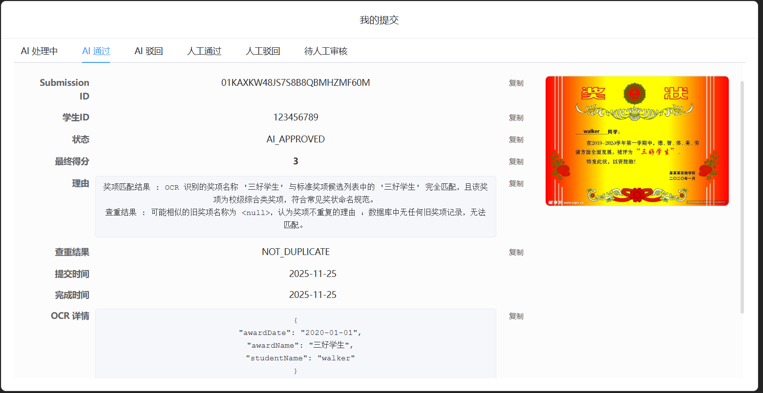Click the AI_APPROVED status value
Image resolution: width=763 pixels, height=393 pixels.
click(x=296, y=139)
